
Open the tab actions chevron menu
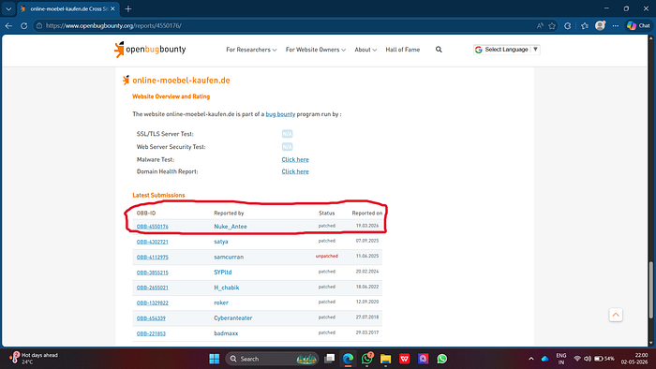point(8,8)
